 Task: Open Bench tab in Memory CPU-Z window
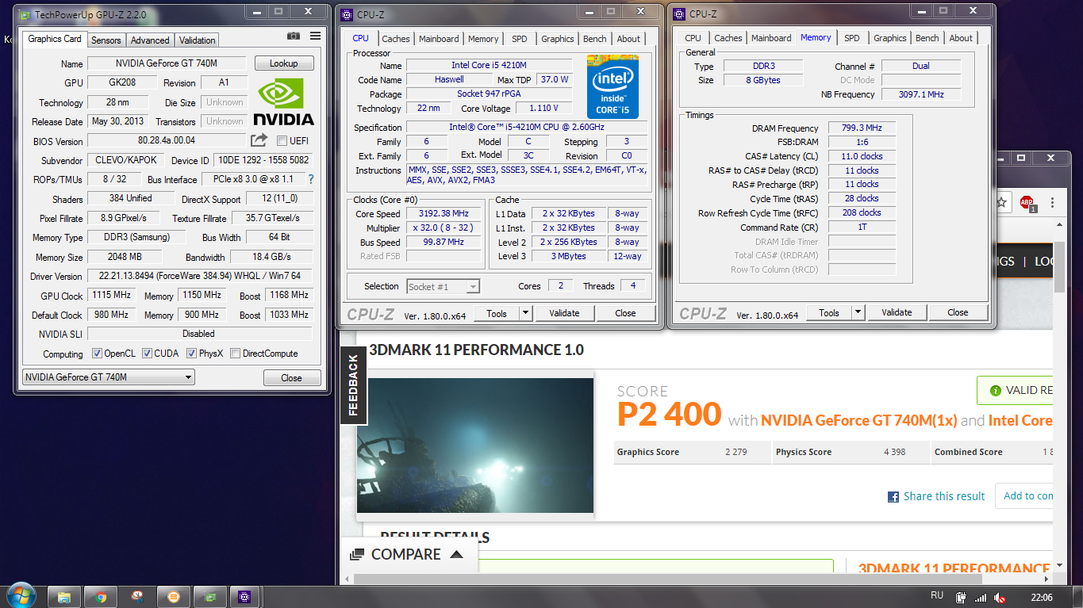927,38
